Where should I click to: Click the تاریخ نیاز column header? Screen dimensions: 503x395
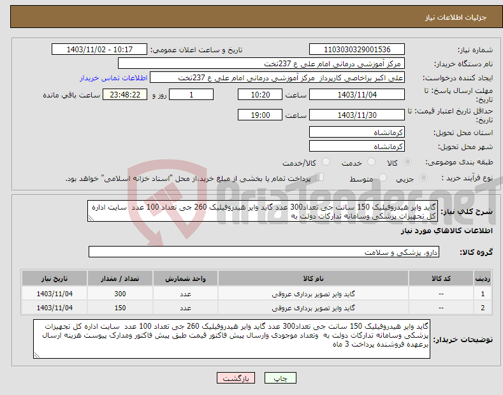click(x=55, y=278)
